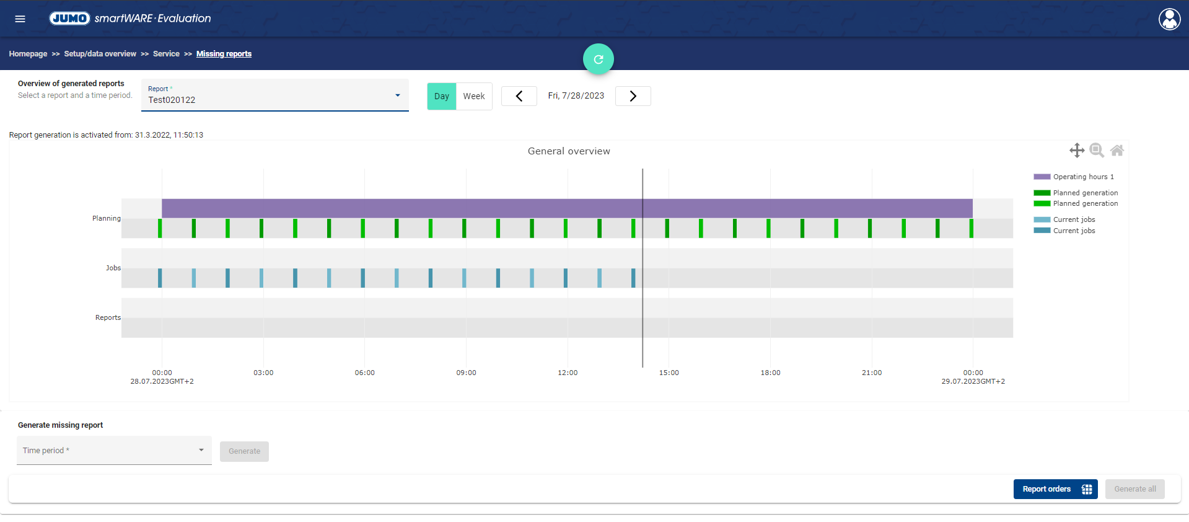
Task: Go to previous day arrow
Action: click(519, 96)
